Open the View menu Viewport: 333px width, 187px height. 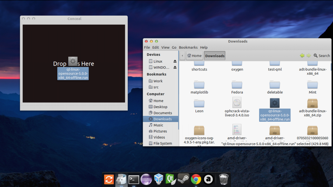(166, 47)
